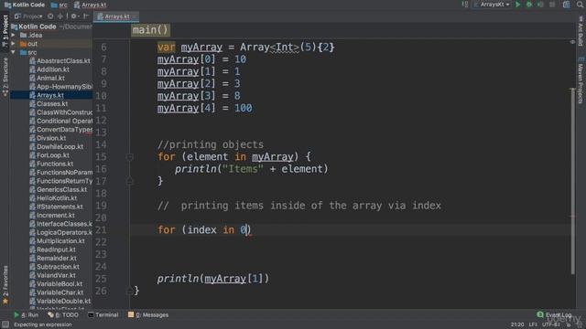Viewport: 586px width, 329px height.
Task: Click the main() breadcrumb in editor
Action: [x=150, y=30]
